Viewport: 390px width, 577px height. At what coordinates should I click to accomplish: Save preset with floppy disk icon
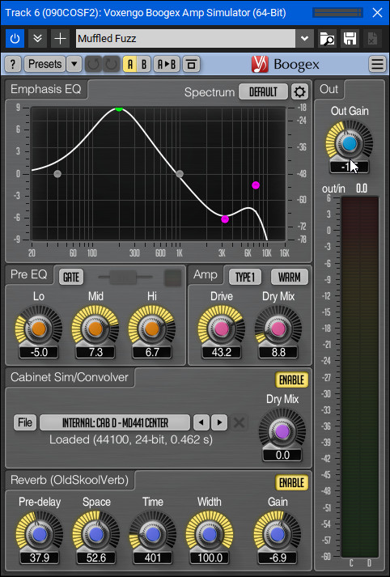350,38
